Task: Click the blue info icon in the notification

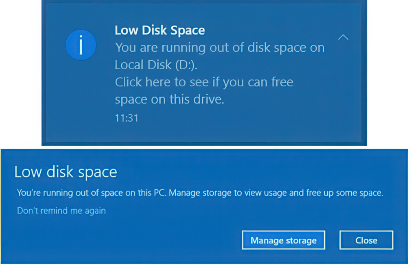Action: 81,45
